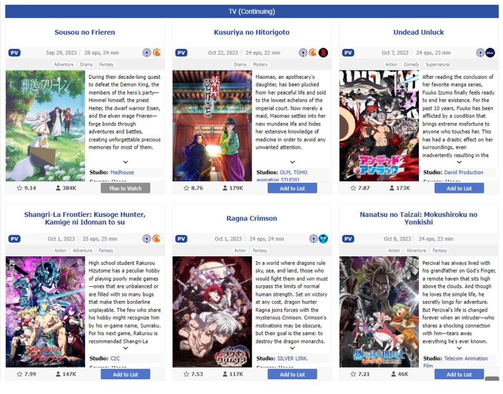Click the Ragna Crimson poster thumbnail
503x394 pixels.
pos(212,312)
